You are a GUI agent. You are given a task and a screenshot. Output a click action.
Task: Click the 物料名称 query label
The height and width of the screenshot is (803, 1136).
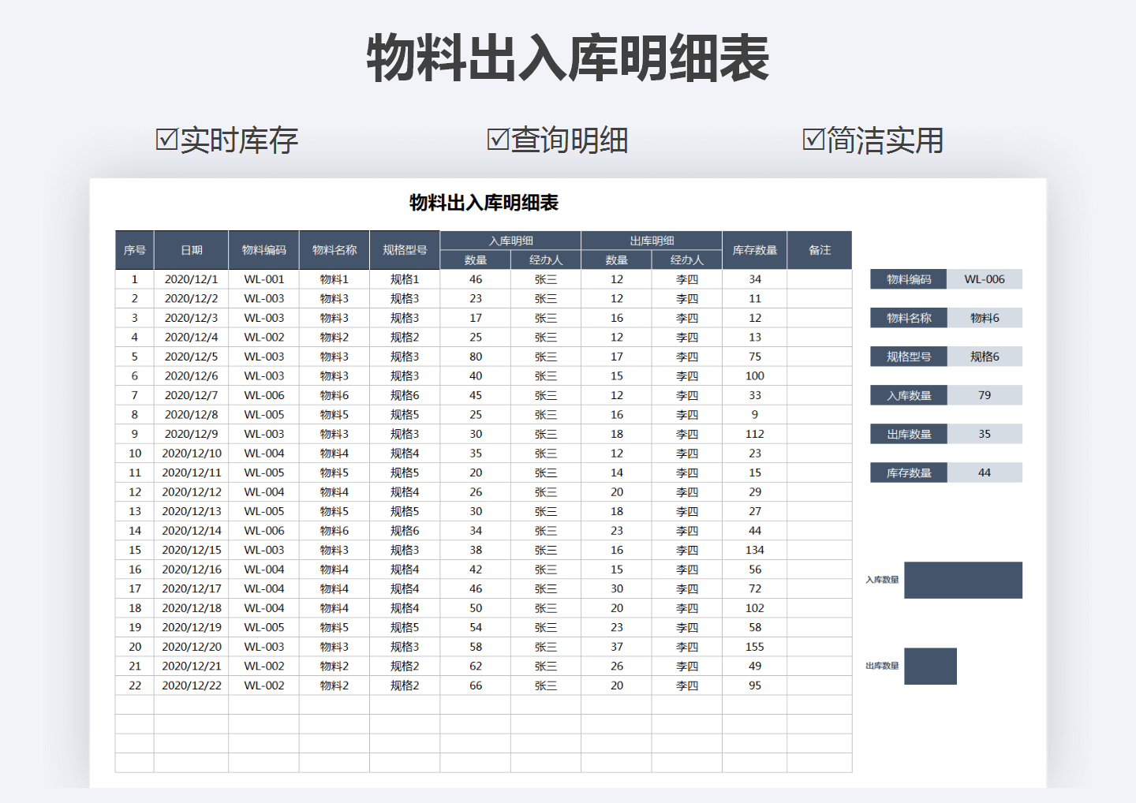coord(908,317)
